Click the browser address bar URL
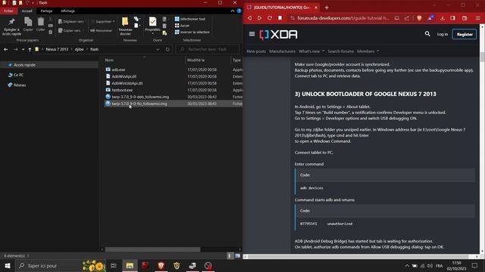Image resolution: width=485 pixels, height=272 pixels. (x=343, y=18)
